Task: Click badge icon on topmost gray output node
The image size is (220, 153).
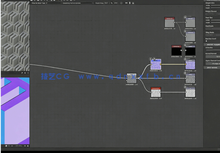Action: pyautogui.click(x=185, y=17)
